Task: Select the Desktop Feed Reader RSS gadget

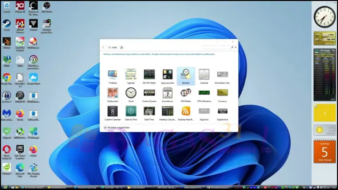Action: [x=186, y=113]
